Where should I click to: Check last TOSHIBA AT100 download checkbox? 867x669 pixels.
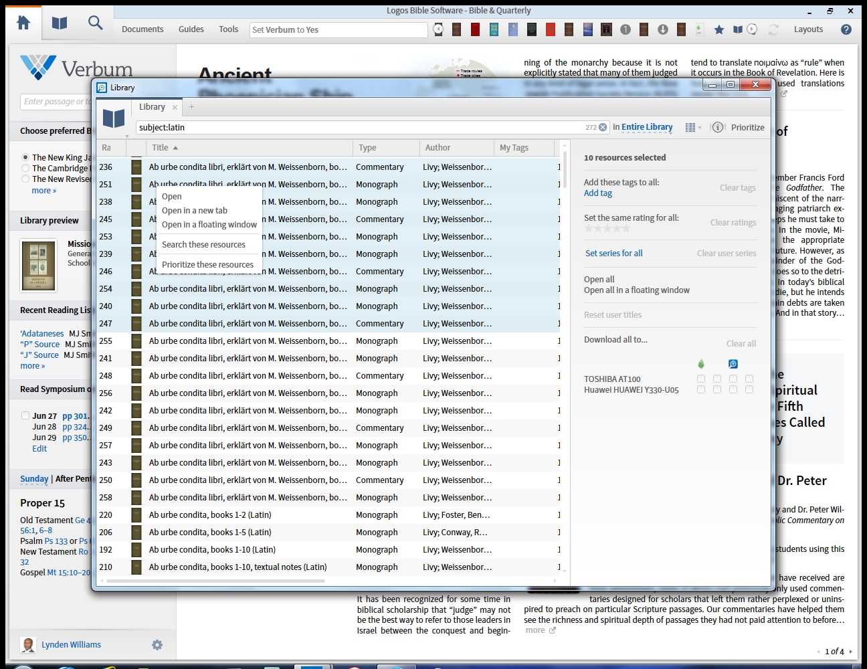pyautogui.click(x=749, y=379)
